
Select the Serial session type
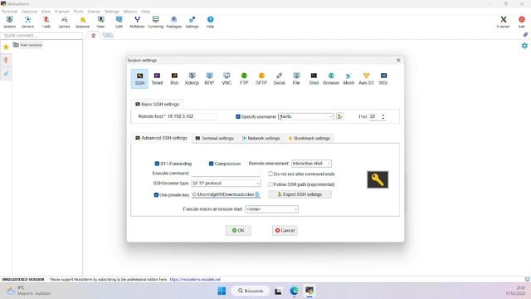(279, 79)
